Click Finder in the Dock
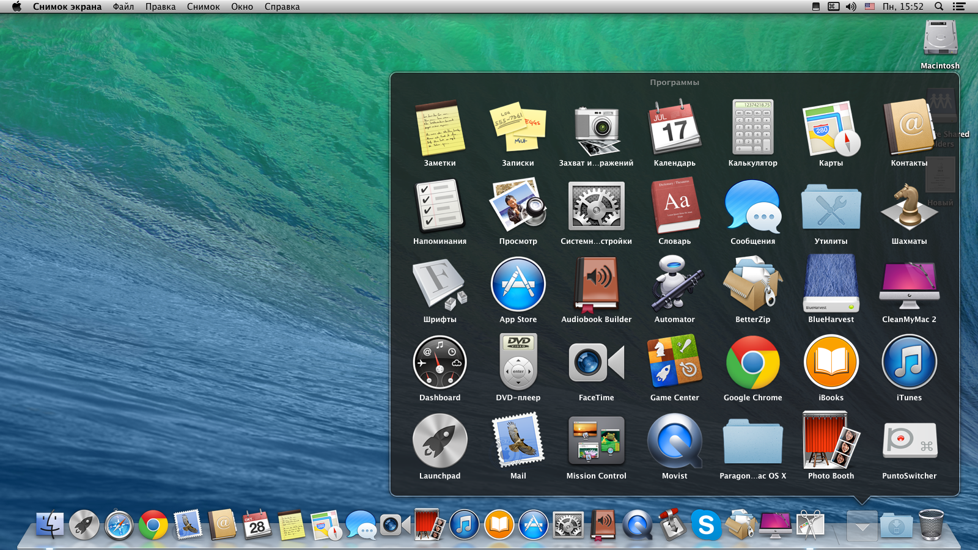Screen dimensions: 978x550 point(50,525)
